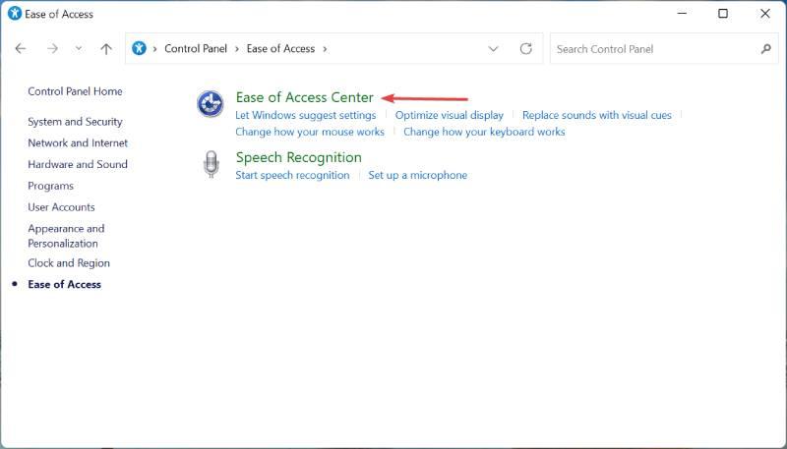Click Set up a microphone

pos(417,175)
